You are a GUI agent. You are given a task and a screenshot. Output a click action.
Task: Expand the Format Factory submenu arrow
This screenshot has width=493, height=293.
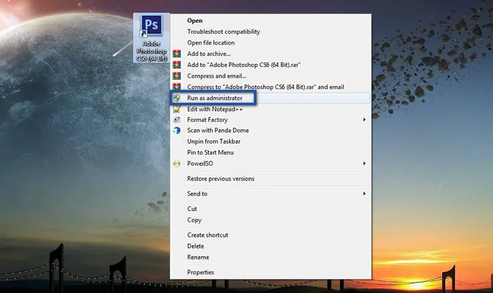[x=364, y=120]
